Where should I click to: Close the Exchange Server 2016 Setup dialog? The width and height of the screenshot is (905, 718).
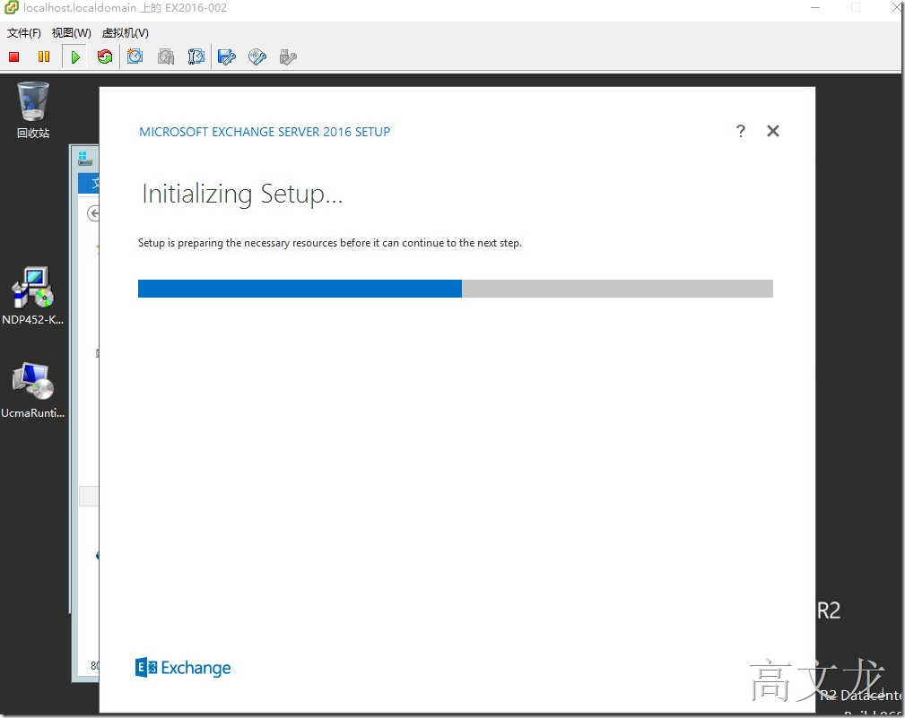(773, 131)
